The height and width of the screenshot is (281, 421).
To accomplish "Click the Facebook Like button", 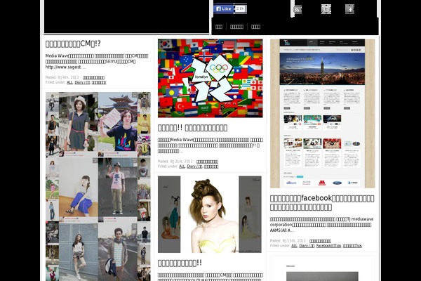I will click(224, 9).
